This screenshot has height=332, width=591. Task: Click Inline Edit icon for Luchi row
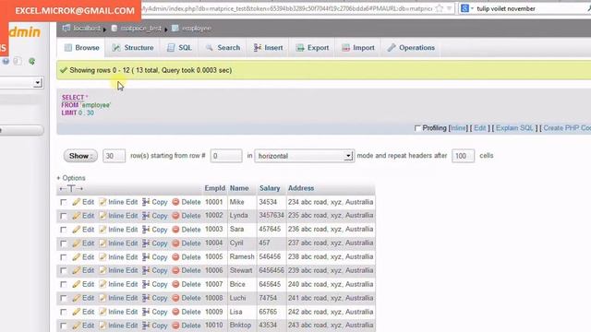point(103,298)
